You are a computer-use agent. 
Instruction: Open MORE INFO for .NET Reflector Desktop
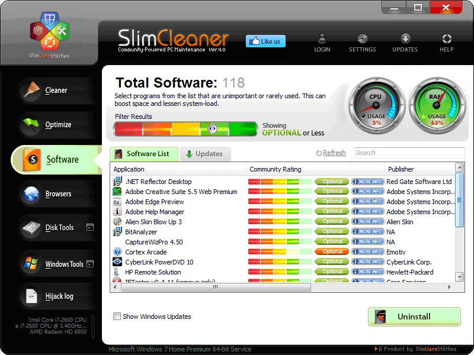tap(367, 182)
